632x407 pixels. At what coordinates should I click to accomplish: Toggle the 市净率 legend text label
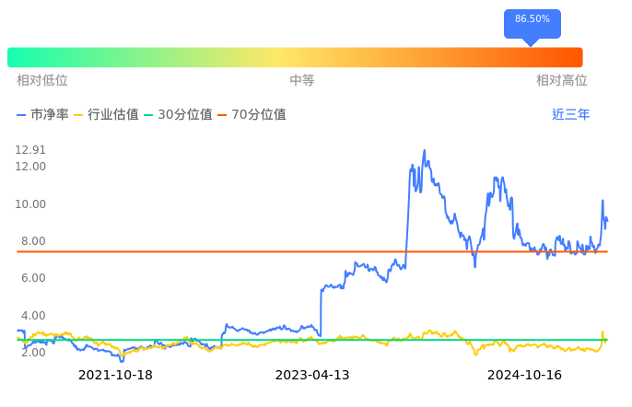50,115
